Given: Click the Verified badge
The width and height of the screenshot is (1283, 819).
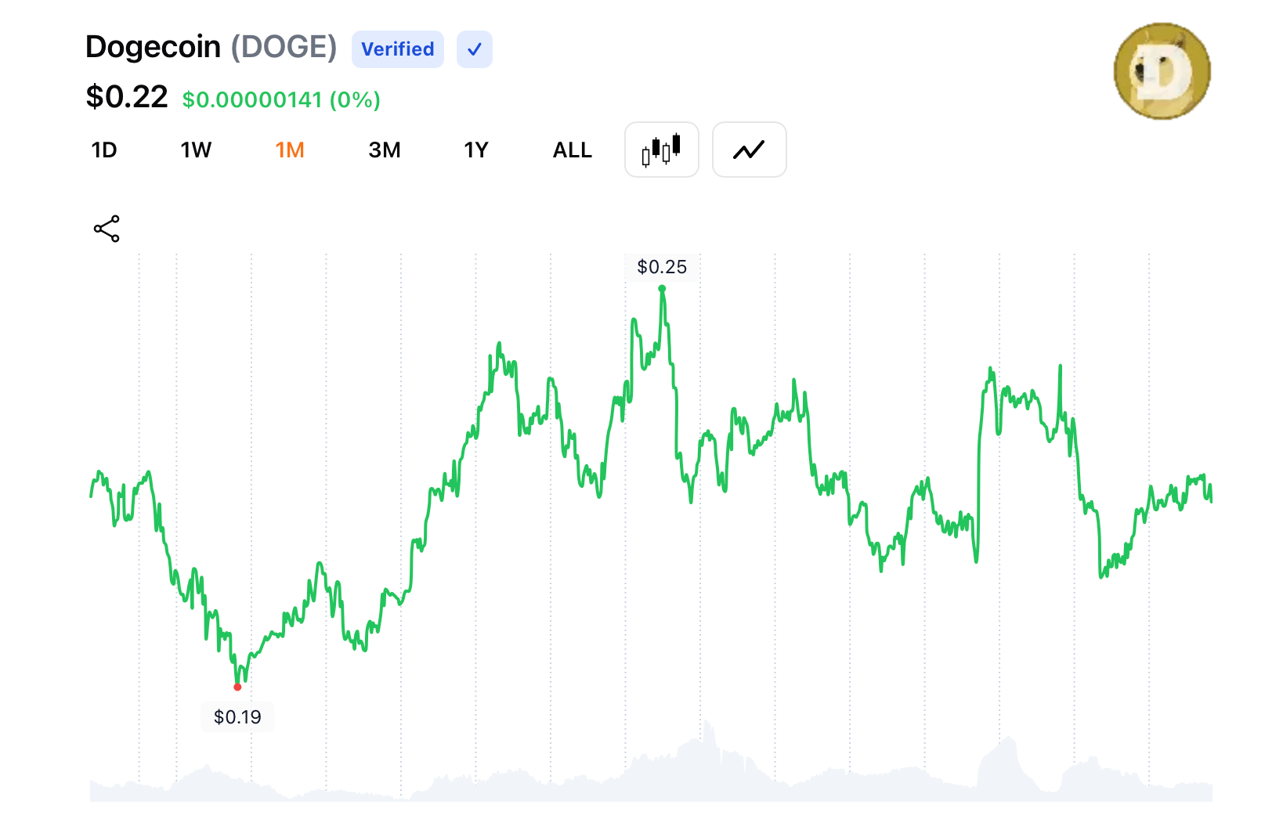Looking at the screenshot, I should tap(397, 49).
